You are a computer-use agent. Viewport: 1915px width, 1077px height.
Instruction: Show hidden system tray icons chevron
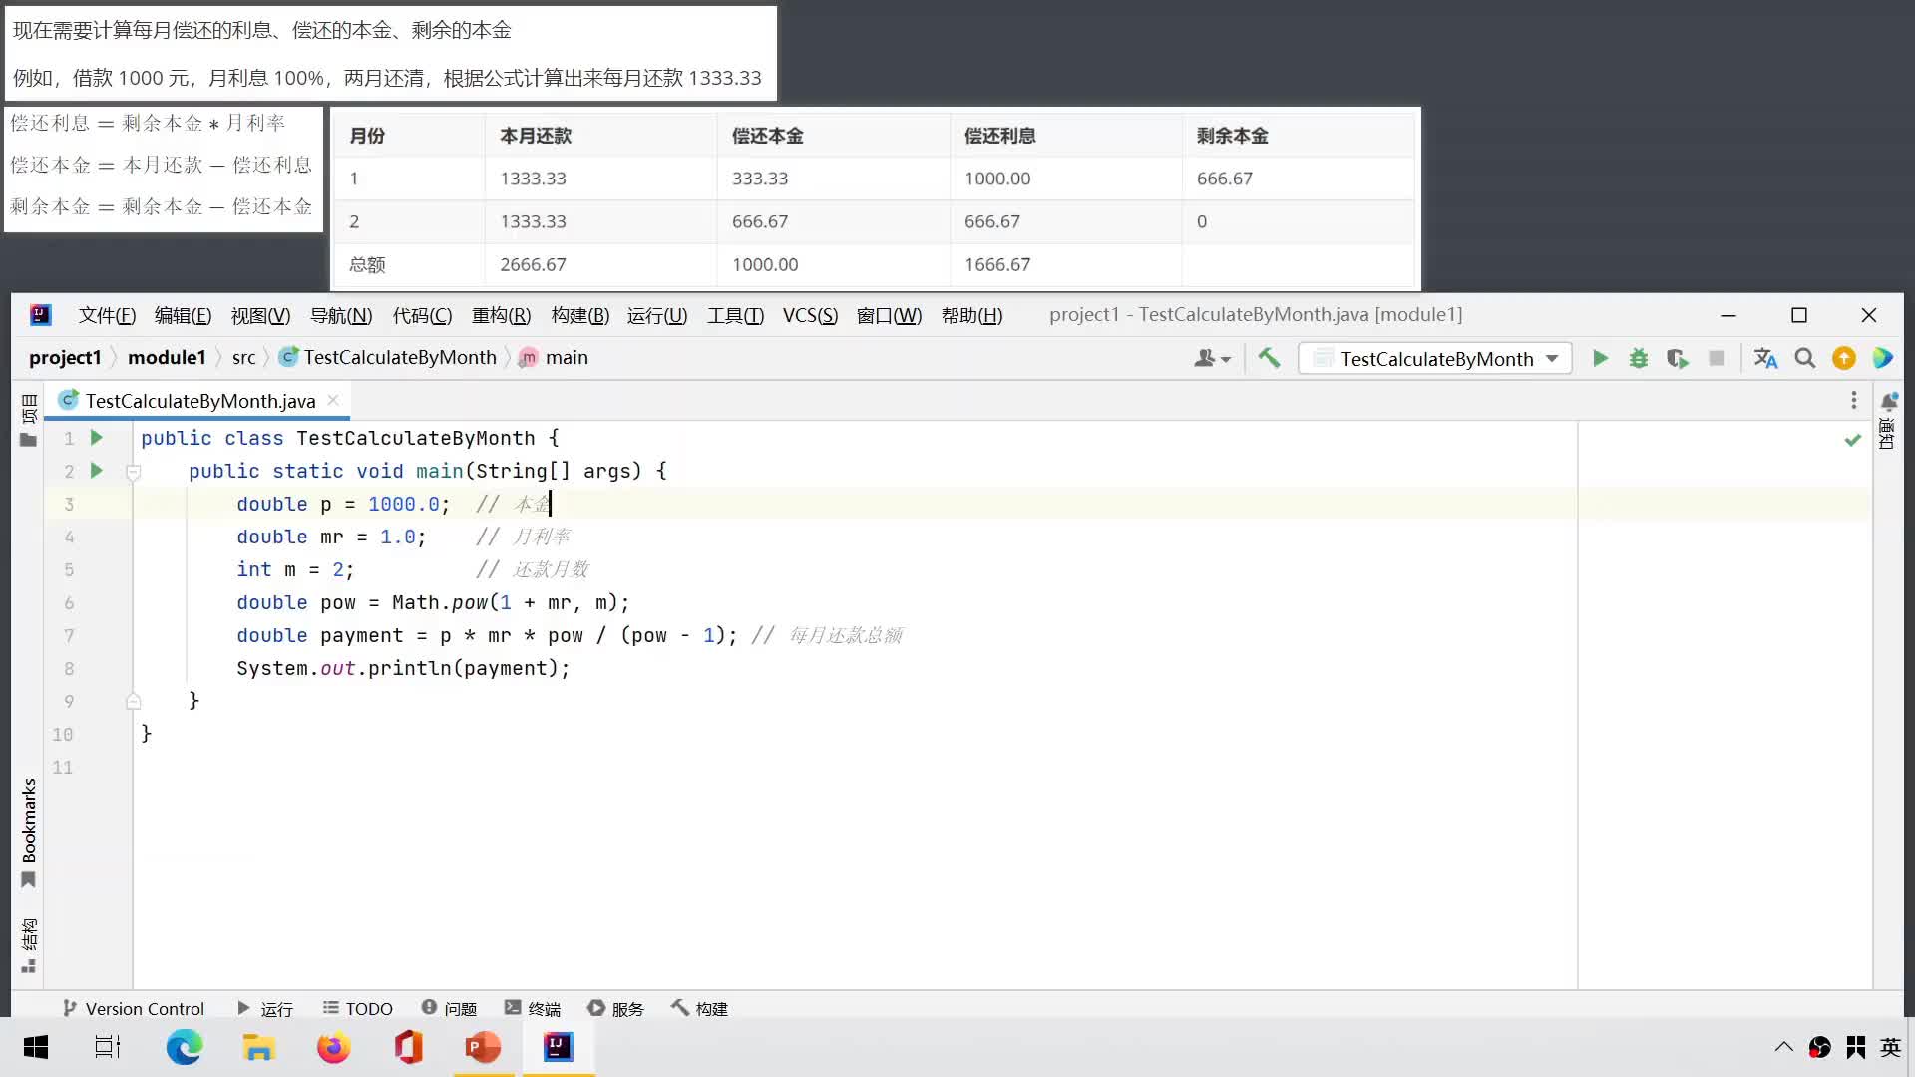1783,1047
